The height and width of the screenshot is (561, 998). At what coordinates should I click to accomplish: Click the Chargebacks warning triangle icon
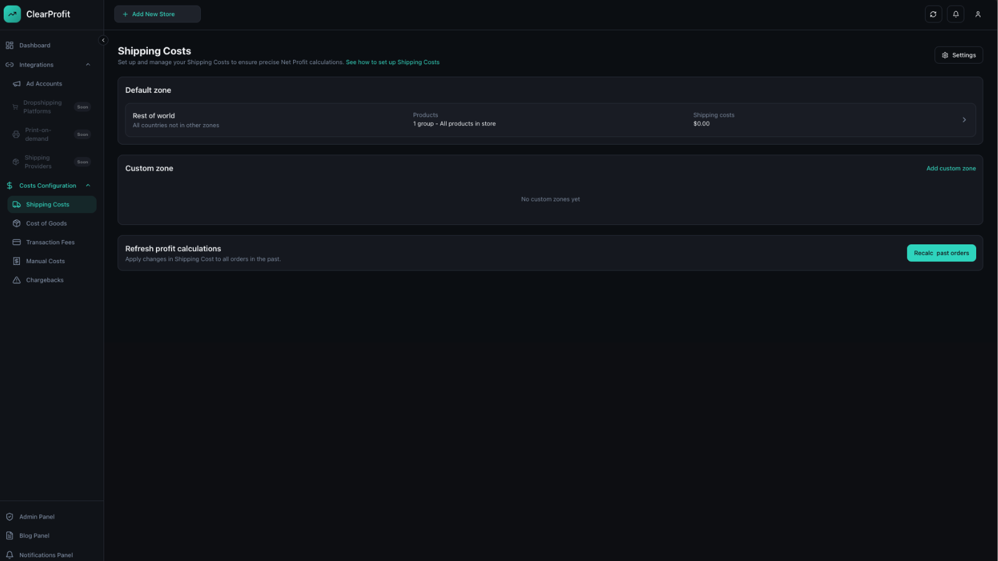click(x=17, y=280)
